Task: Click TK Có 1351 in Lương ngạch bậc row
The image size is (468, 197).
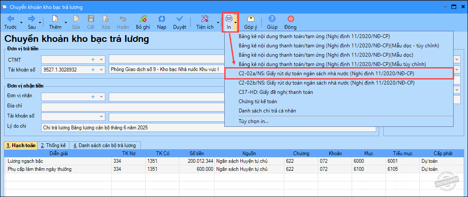Action: 162,161
